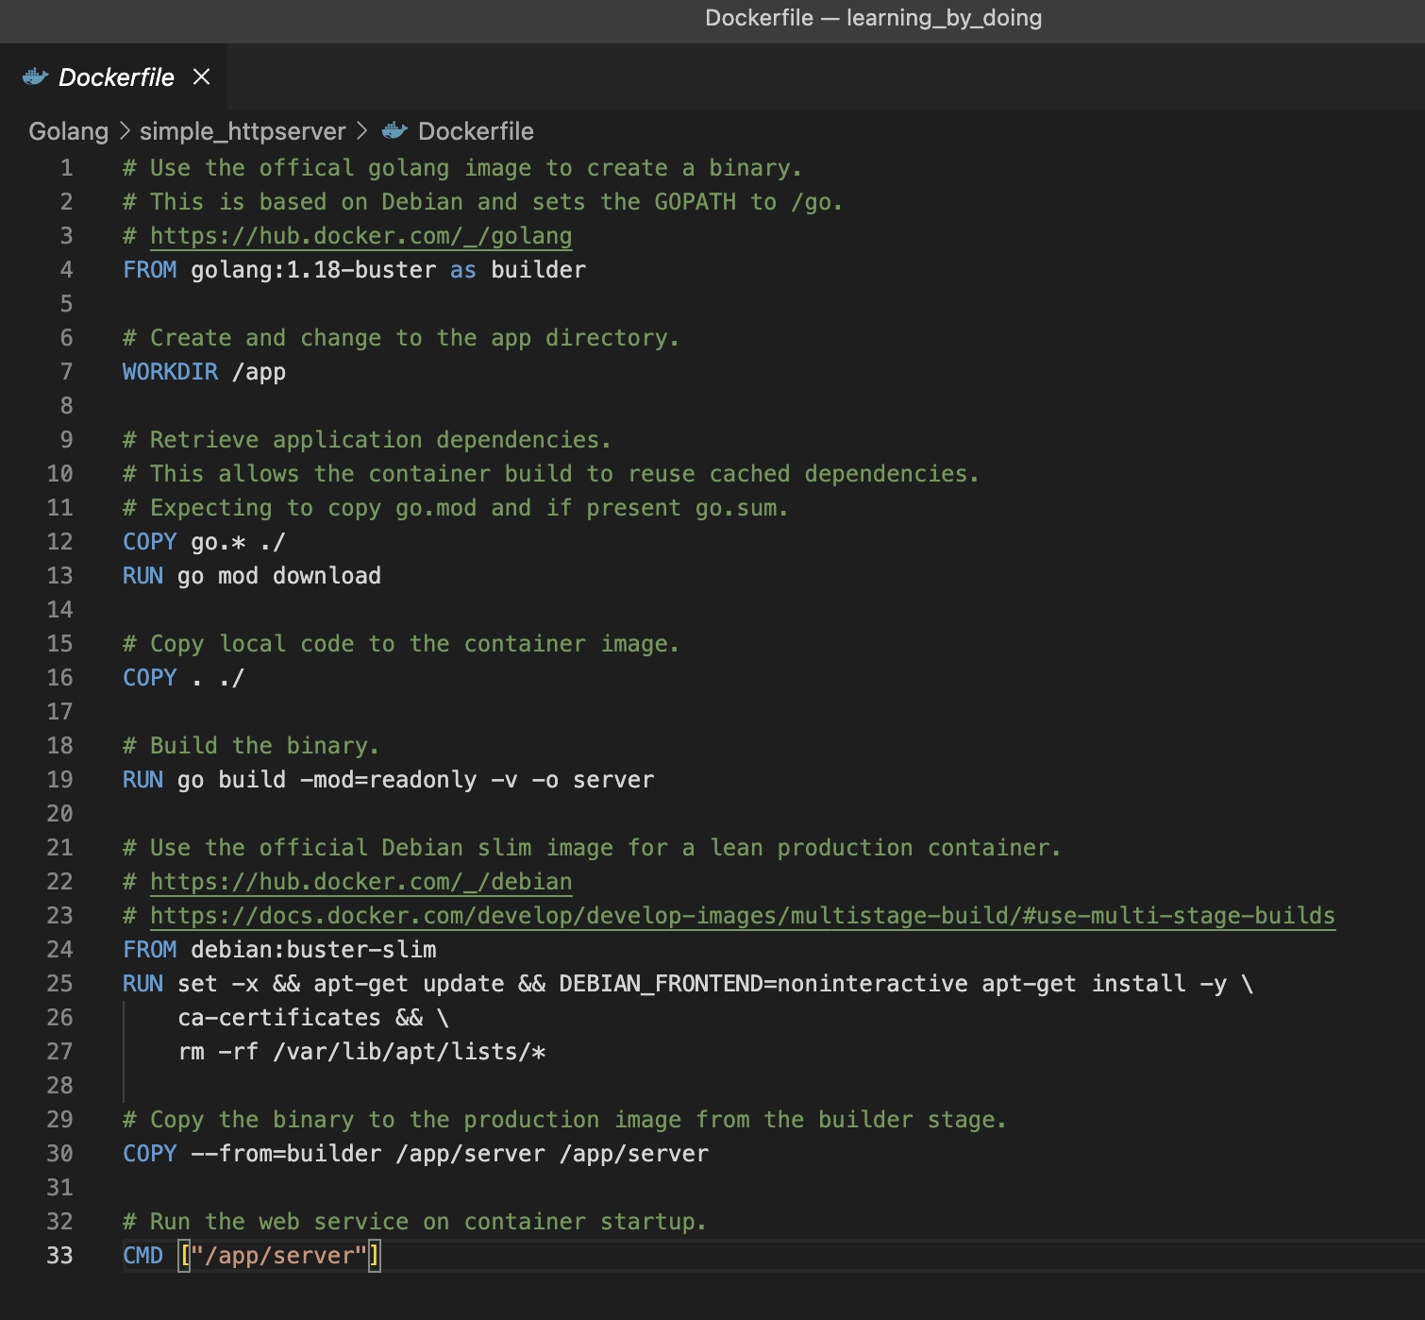
Task: Close the Dockerfile editor tab
Action: coord(201,76)
